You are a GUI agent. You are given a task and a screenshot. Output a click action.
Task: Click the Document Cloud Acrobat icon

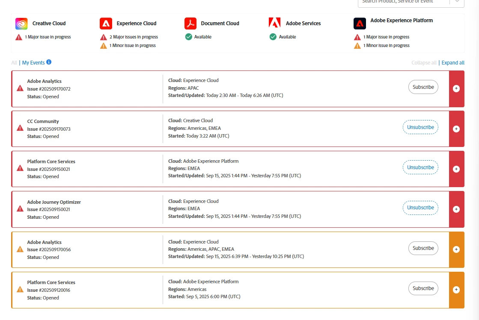190,23
